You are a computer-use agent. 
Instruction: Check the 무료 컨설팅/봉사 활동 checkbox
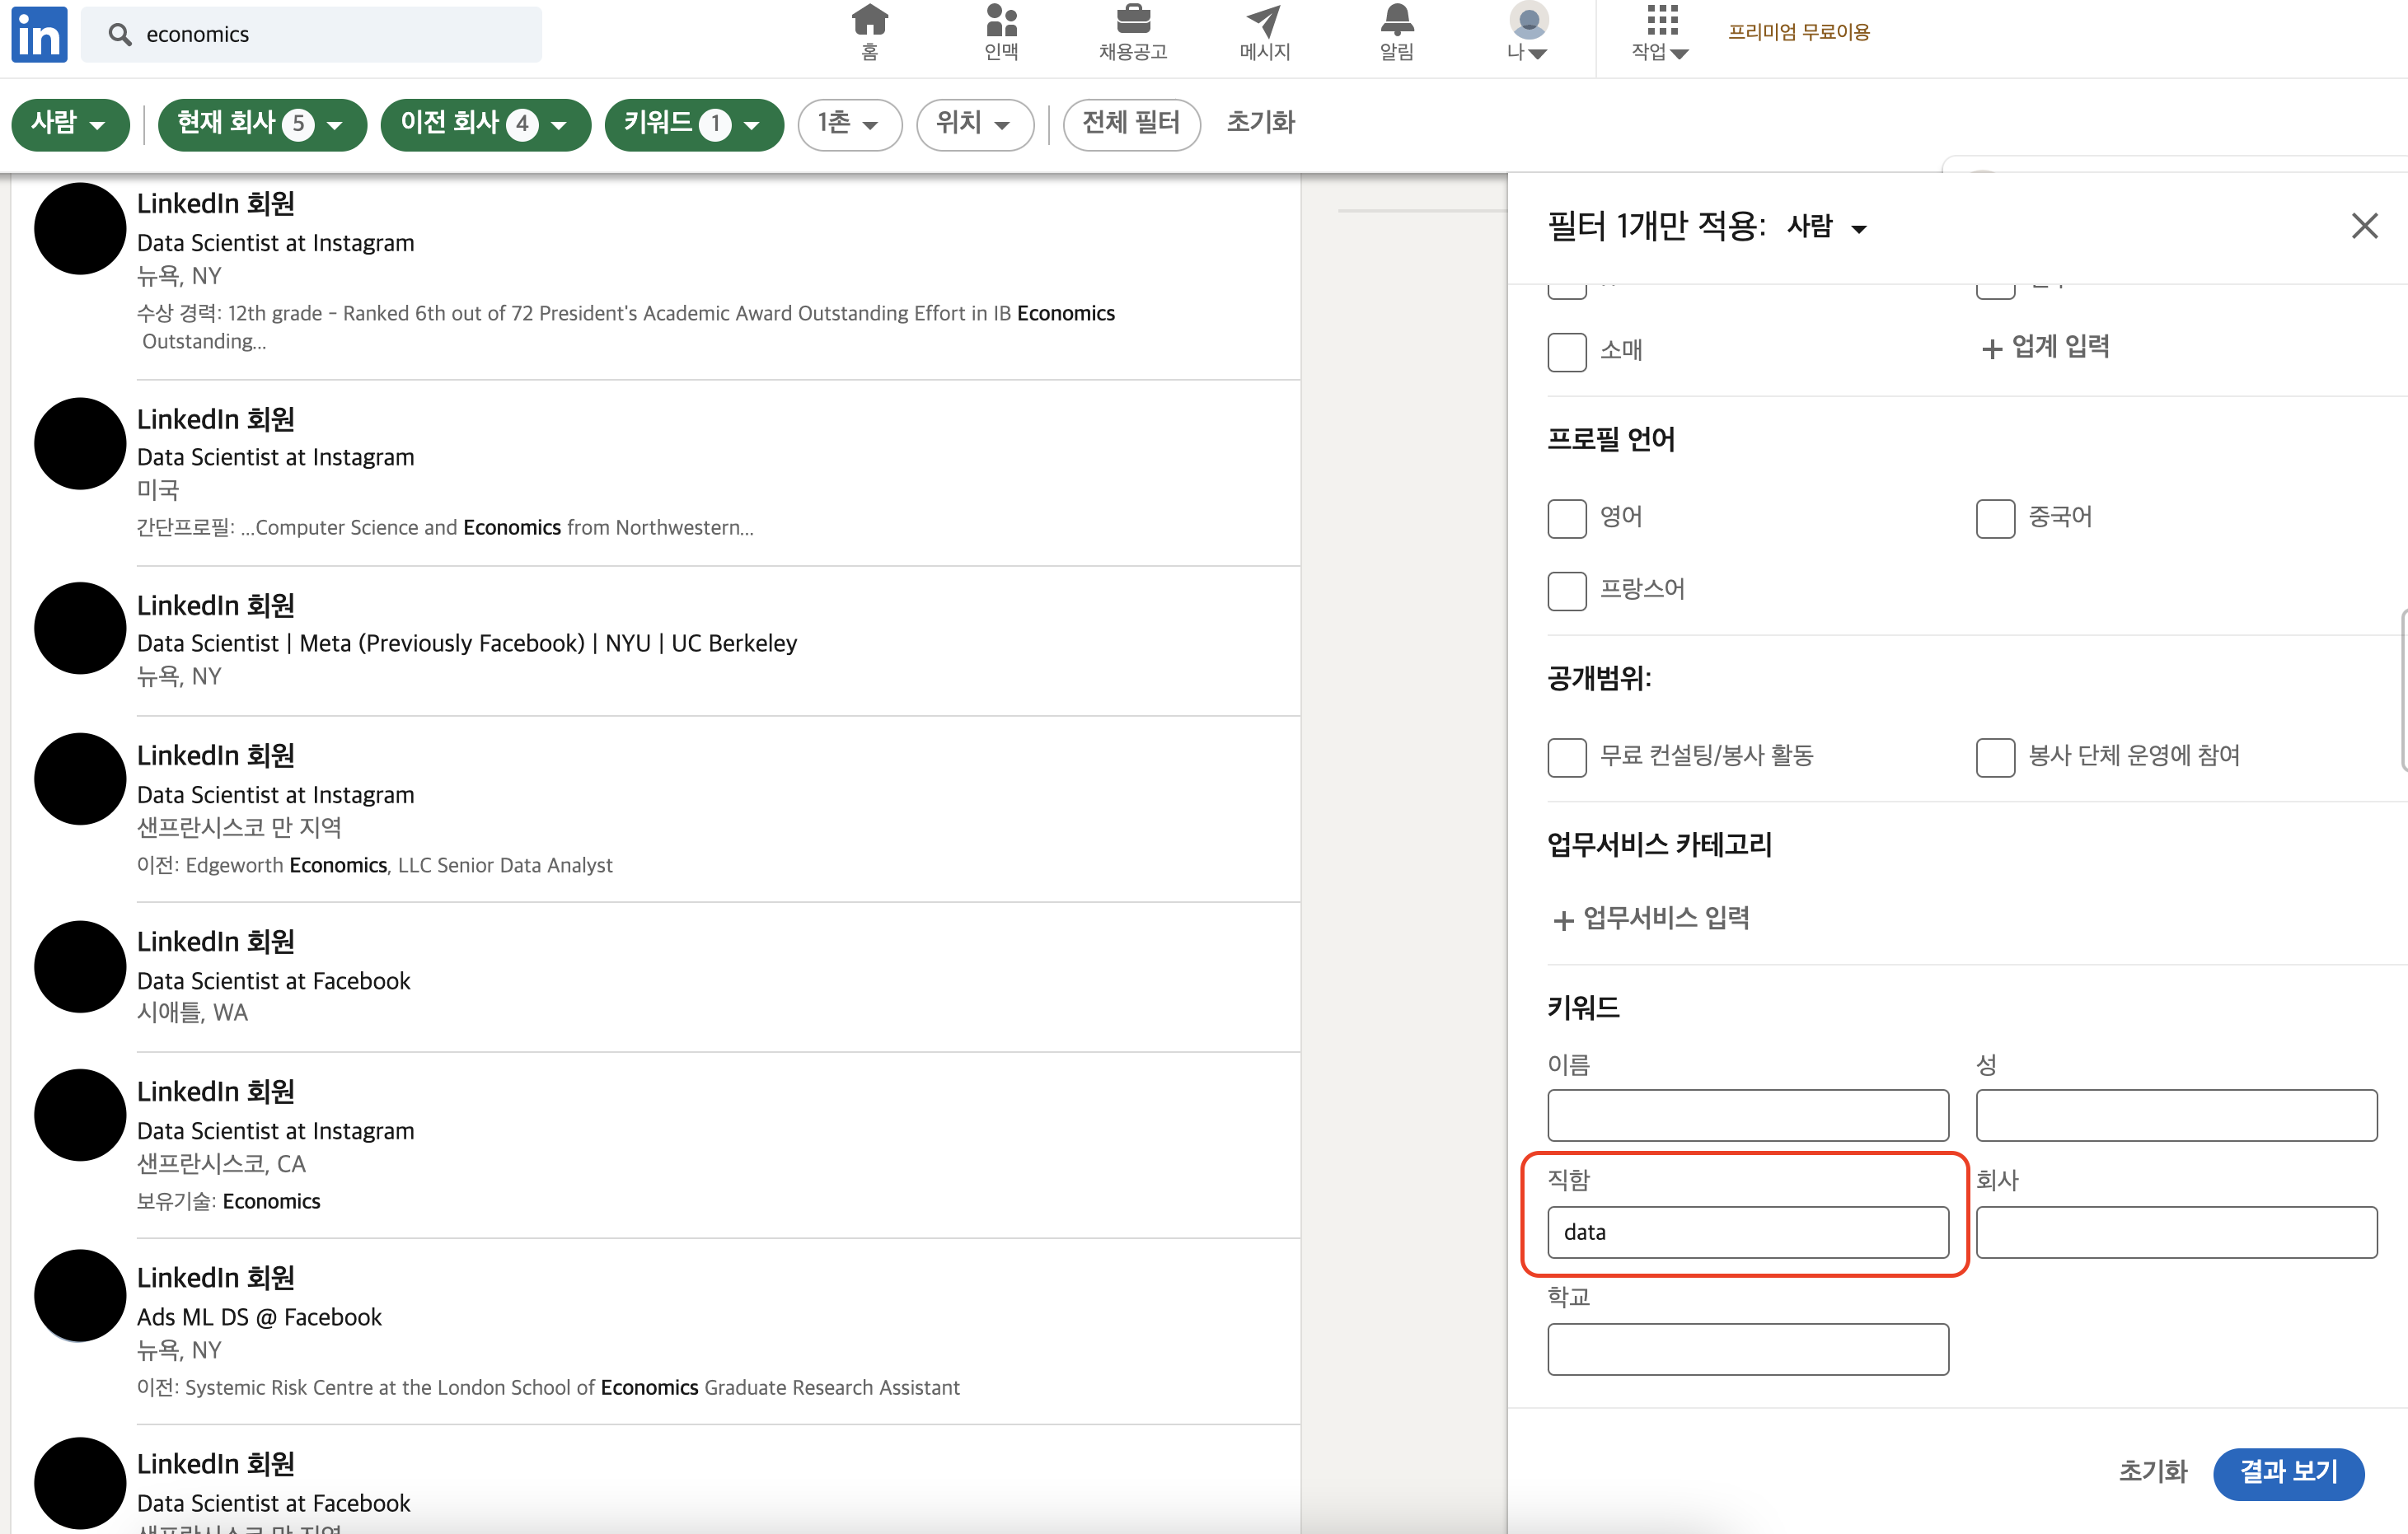coord(1566,757)
